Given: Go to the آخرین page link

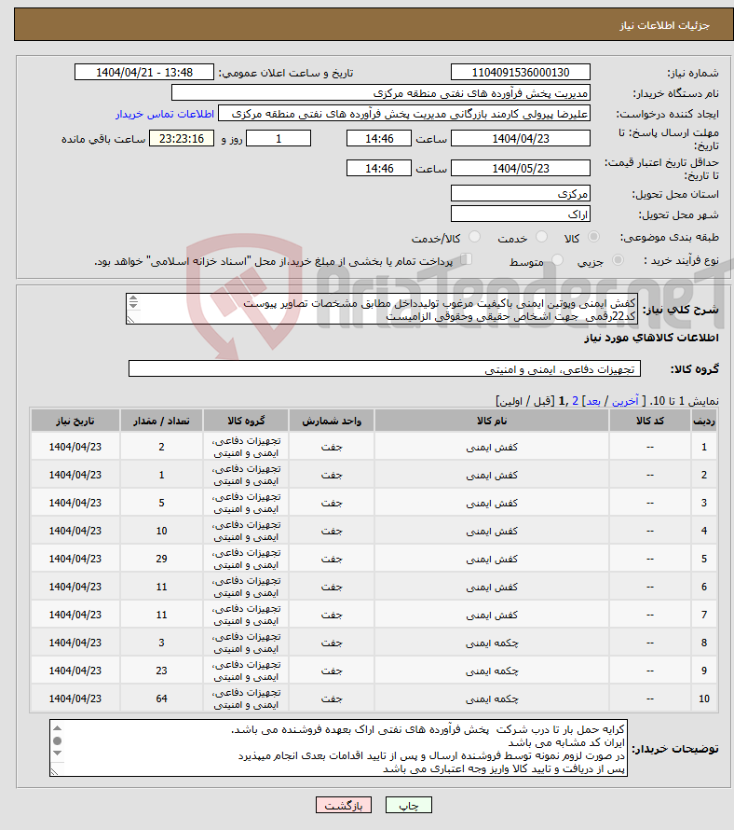Looking at the screenshot, I should pyautogui.click(x=625, y=401).
